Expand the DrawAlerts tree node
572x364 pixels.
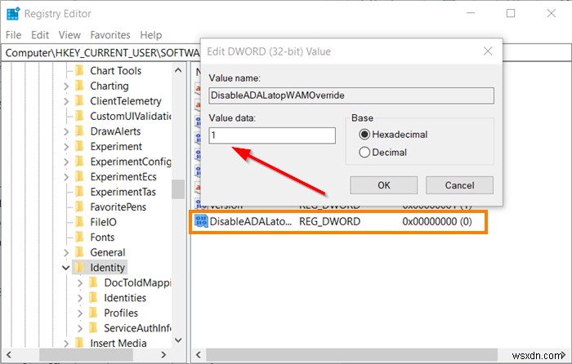pyautogui.click(x=66, y=131)
